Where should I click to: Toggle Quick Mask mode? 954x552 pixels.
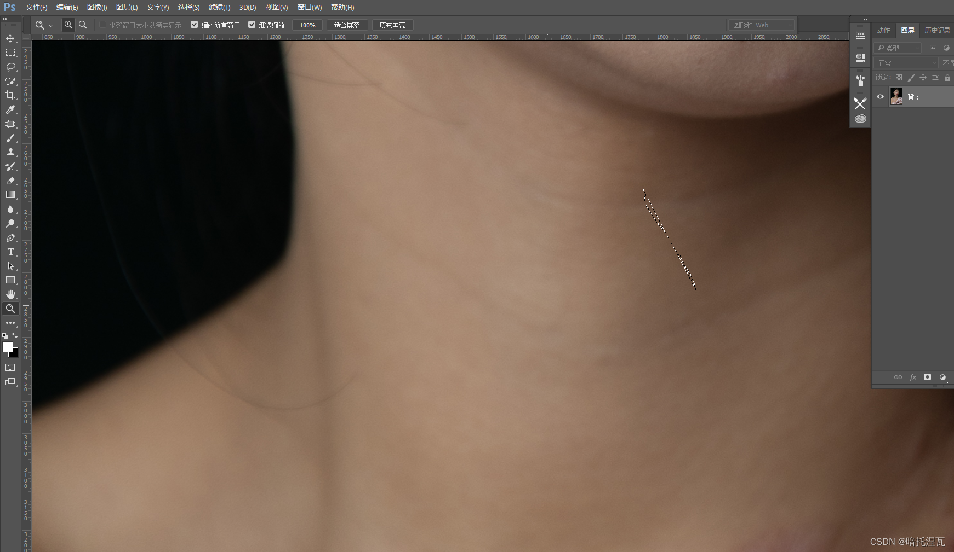10,368
